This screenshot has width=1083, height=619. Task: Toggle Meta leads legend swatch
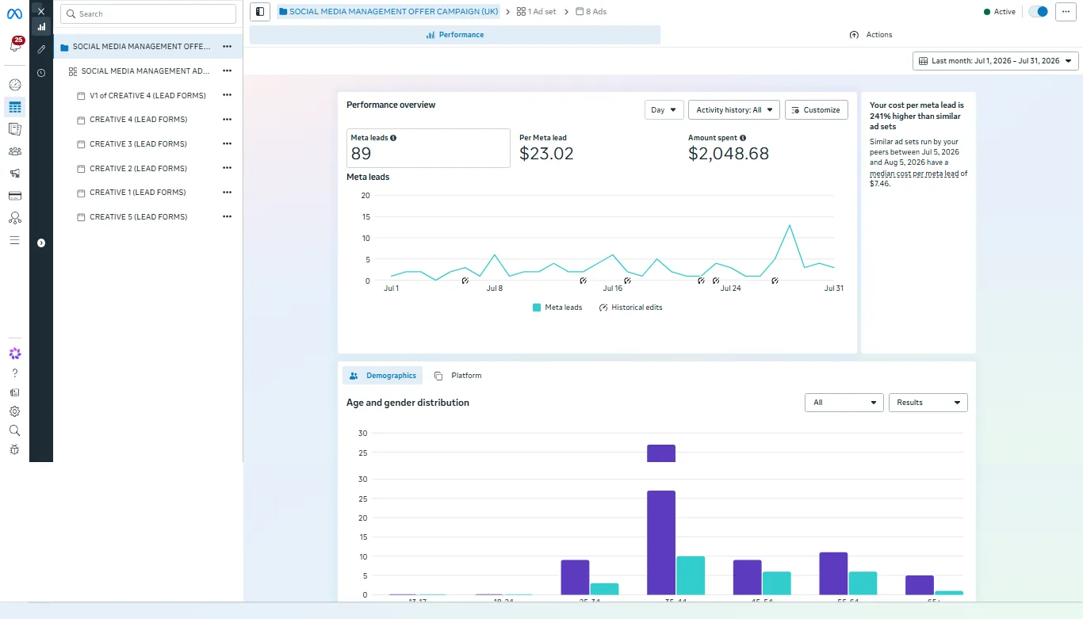537,308
